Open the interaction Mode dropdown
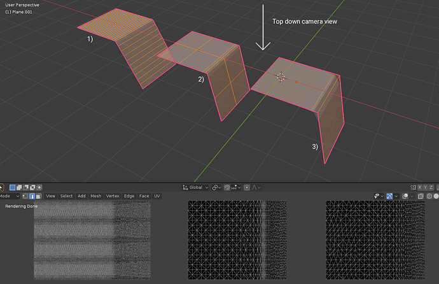The height and width of the screenshot is (284, 439). pos(10,196)
